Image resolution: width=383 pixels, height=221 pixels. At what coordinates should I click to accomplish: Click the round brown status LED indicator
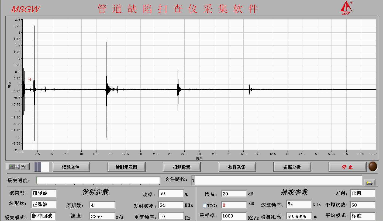pyautogui.click(x=373, y=167)
